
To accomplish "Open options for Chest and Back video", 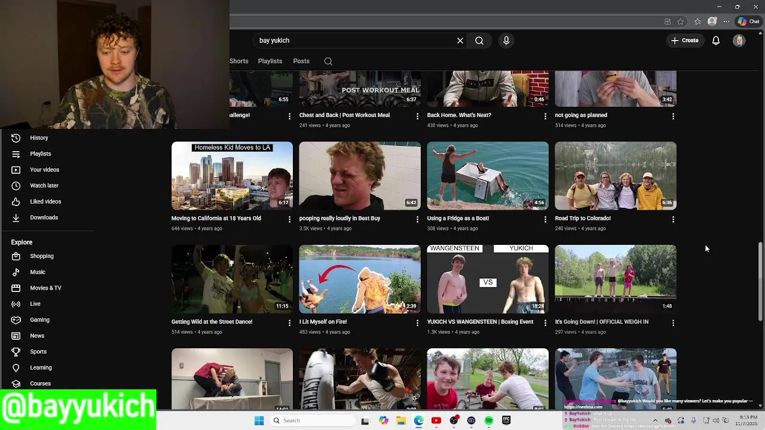I will [x=417, y=116].
